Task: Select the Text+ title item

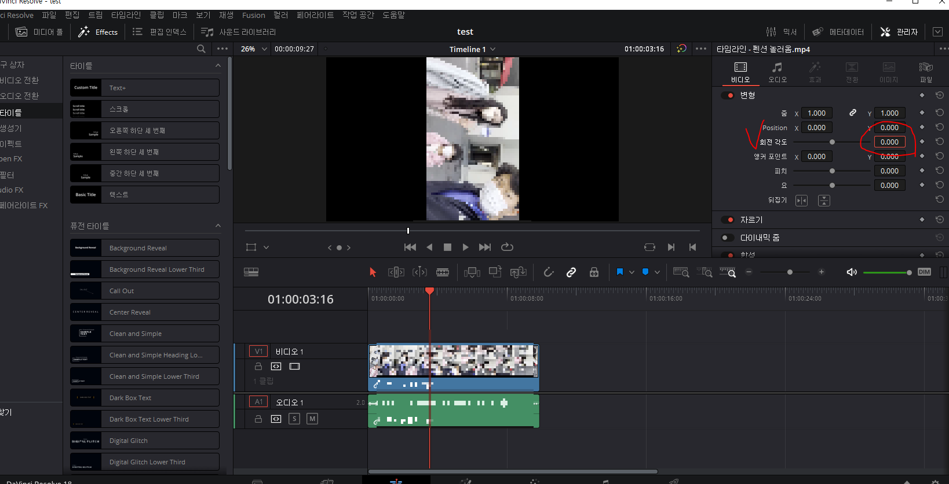Action: (145, 88)
